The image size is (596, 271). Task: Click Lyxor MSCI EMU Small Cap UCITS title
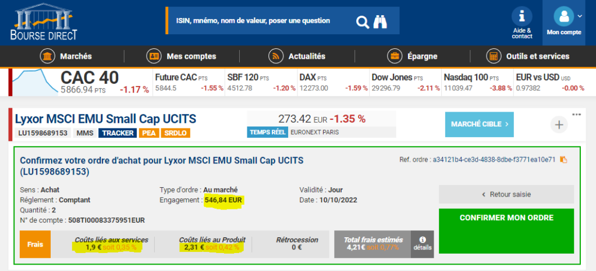[x=106, y=119]
